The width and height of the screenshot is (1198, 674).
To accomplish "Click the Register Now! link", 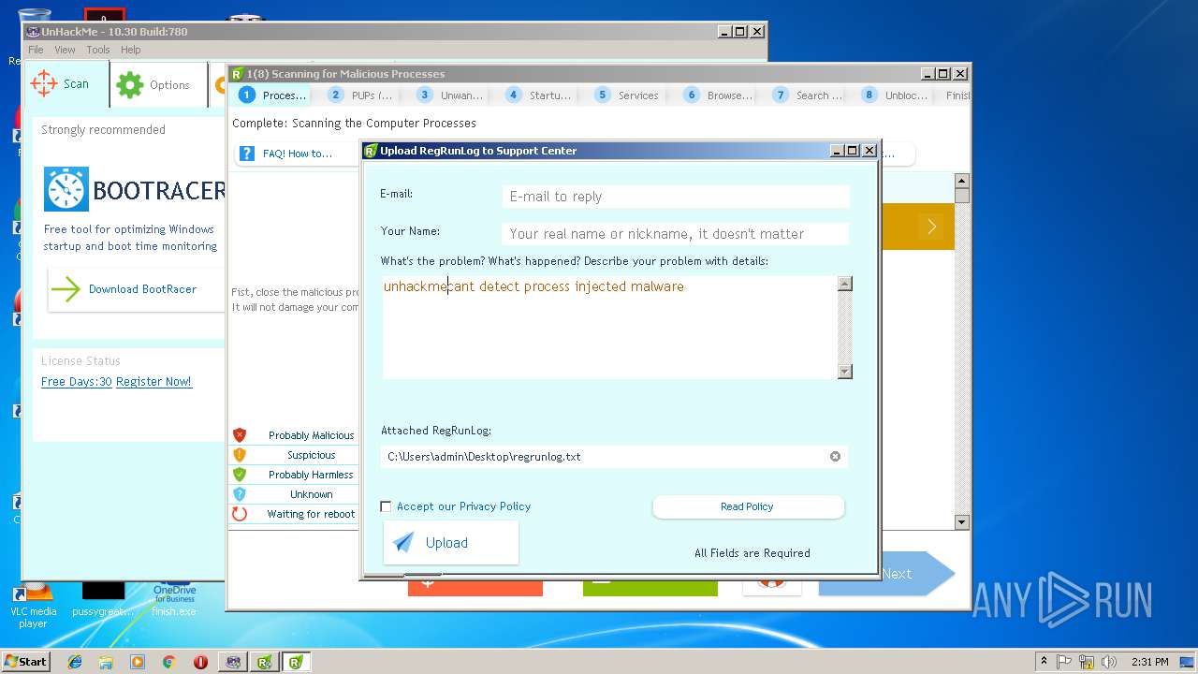I will pos(153,382).
